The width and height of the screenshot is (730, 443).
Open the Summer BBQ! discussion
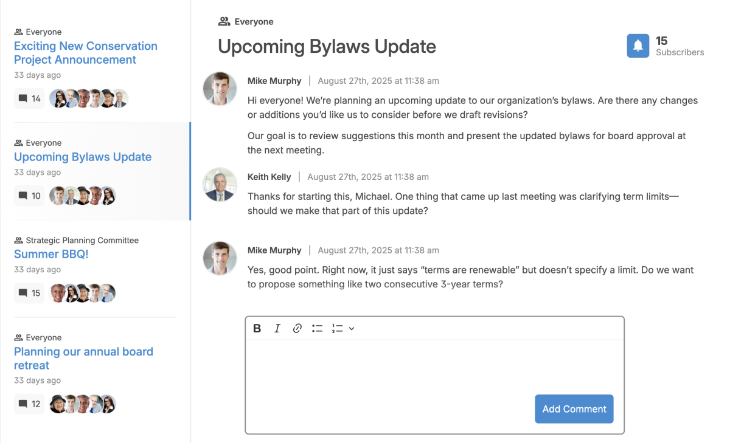51,254
